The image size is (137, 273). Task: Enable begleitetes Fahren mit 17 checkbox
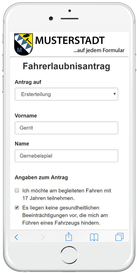(x=17, y=191)
